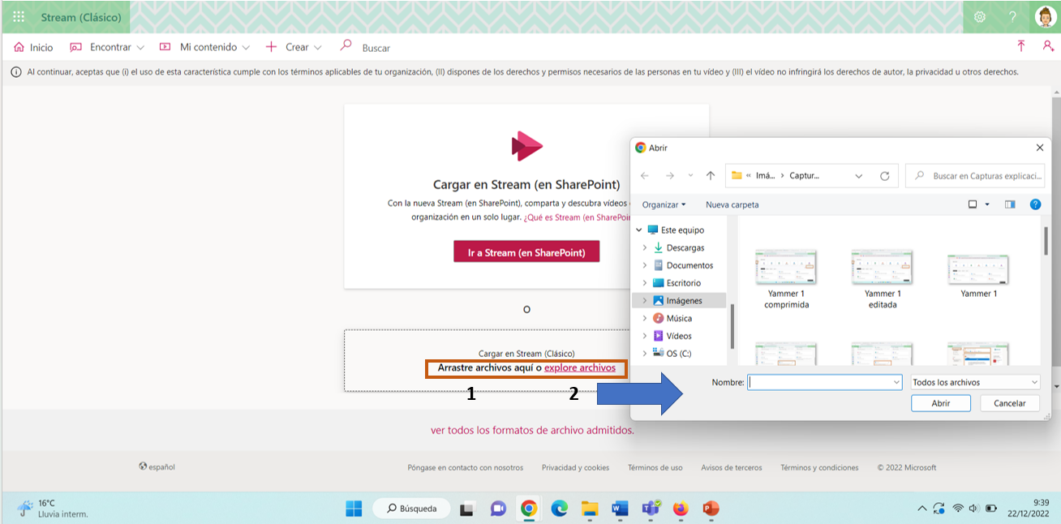Viewport: 1061px width, 524px height.
Task: Change language via español footer link
Action: coord(157,466)
